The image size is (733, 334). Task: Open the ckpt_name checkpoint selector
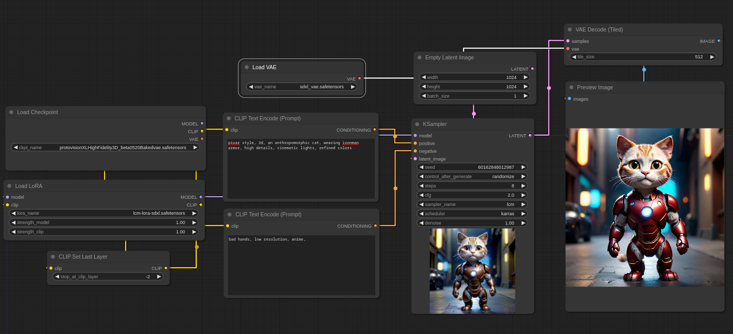(x=105, y=148)
